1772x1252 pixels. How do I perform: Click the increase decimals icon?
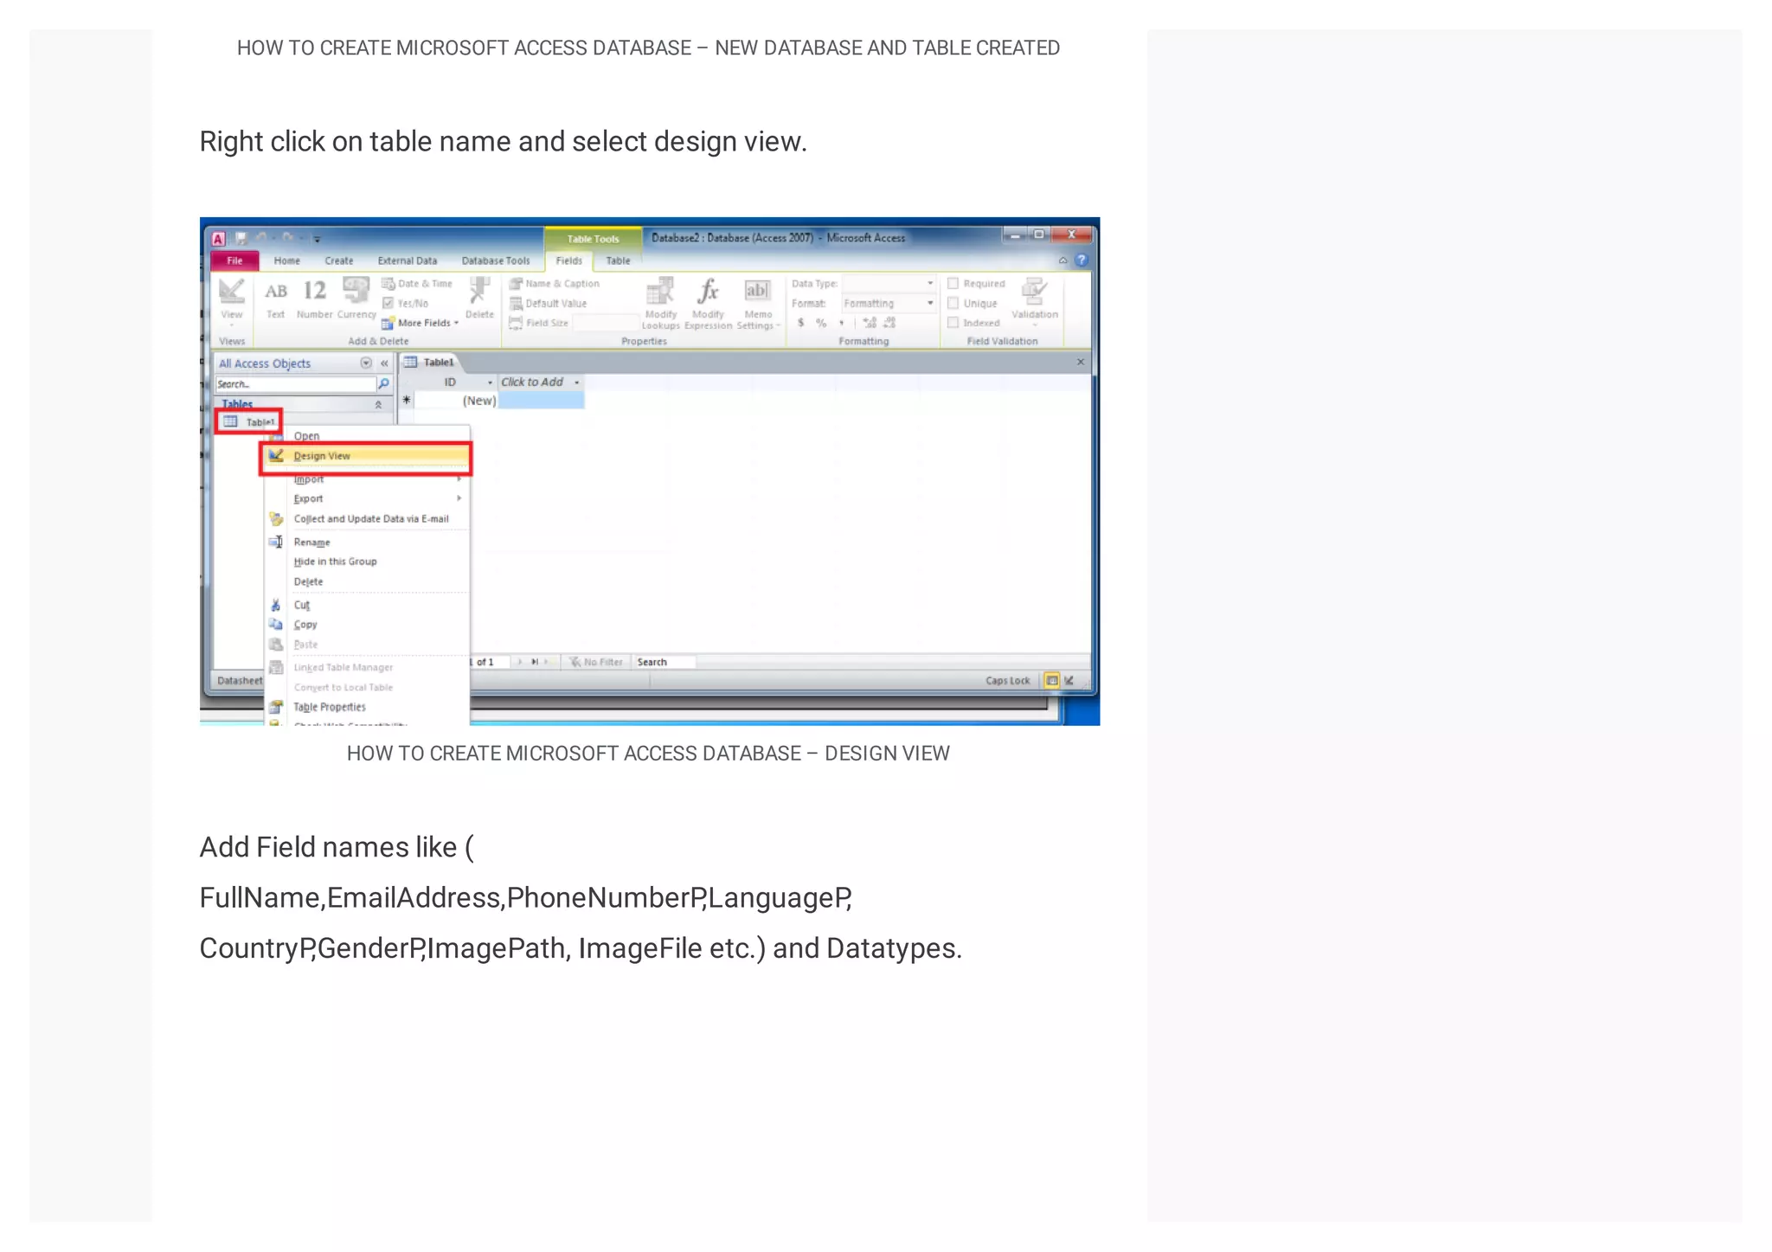click(870, 323)
